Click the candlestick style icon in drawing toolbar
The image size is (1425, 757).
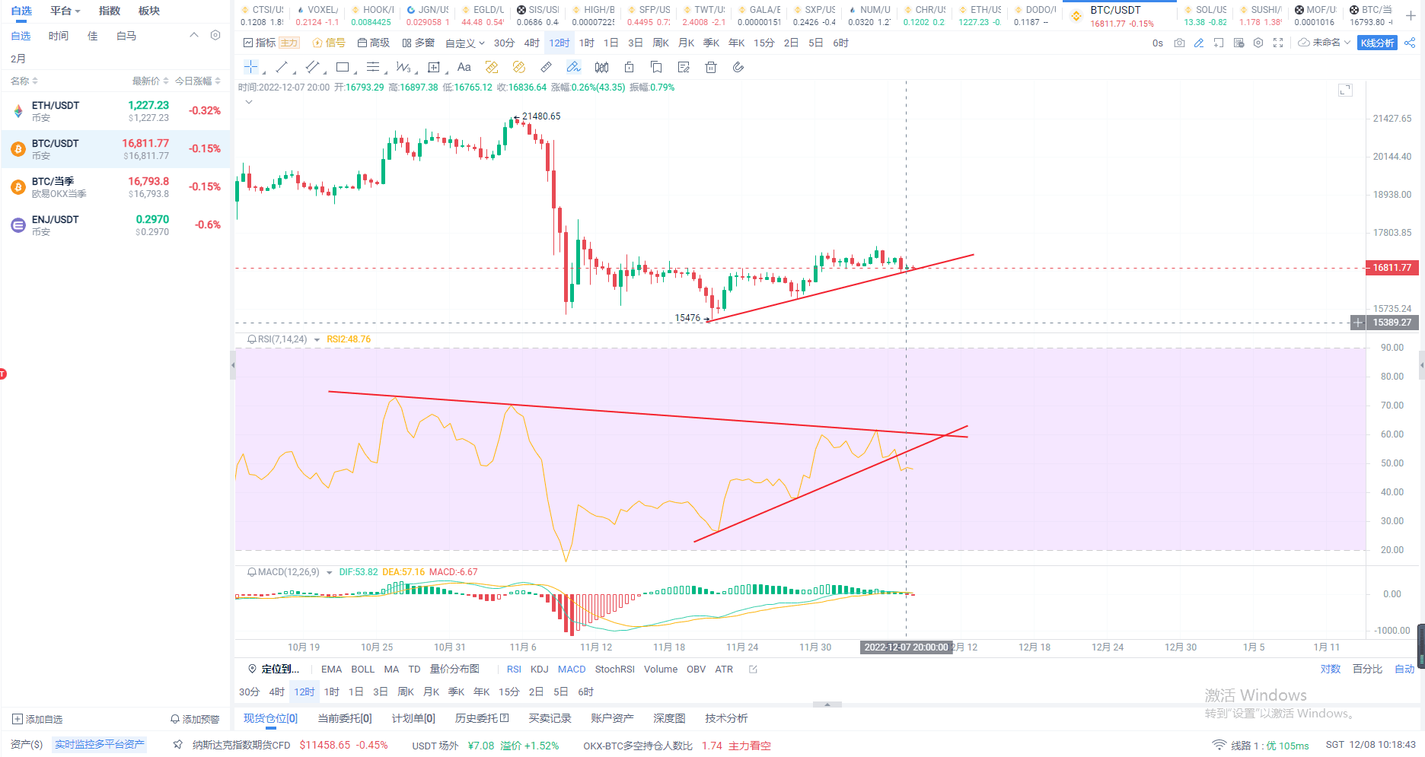tap(601, 67)
